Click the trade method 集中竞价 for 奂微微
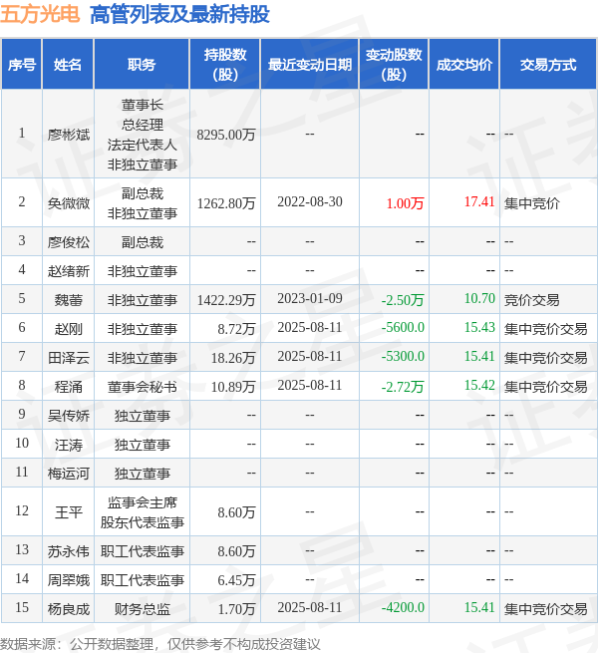This screenshot has width=598, height=653. click(532, 203)
